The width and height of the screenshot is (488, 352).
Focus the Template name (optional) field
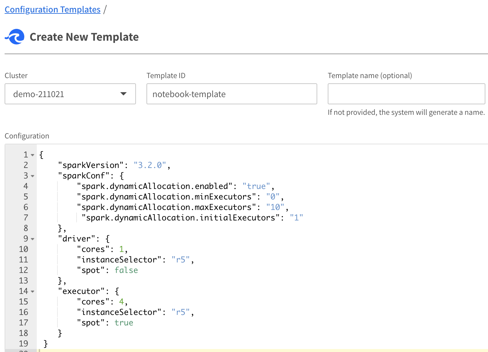pos(406,94)
